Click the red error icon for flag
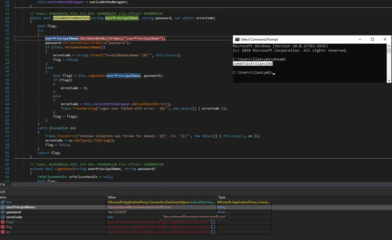Screen dimensions: 392x240 coord(3,227)
